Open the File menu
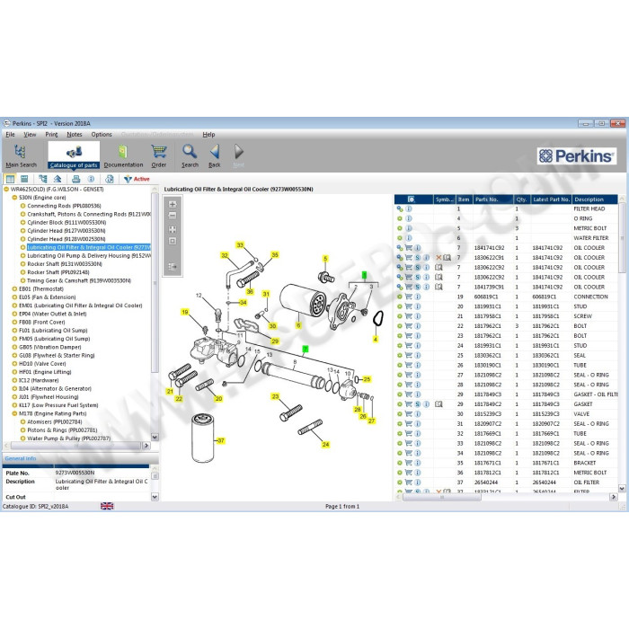 pos(11,135)
